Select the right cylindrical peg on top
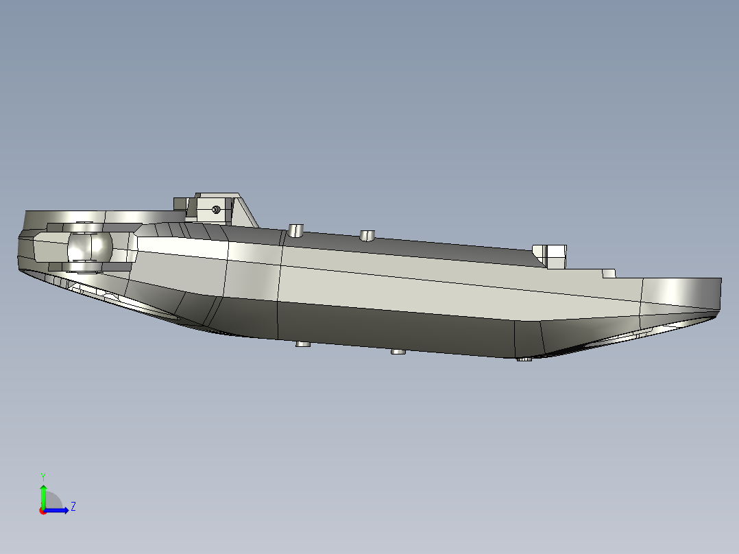Viewport: 739px width, 554px height. [x=367, y=235]
